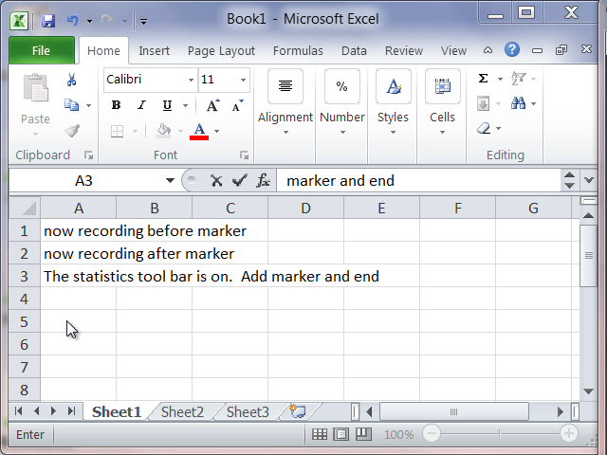
Task: Click the AutoSum sigma icon
Action: click(484, 79)
